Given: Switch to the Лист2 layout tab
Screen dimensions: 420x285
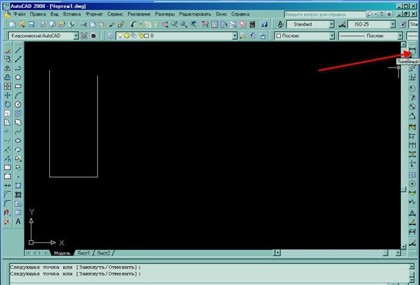Looking at the screenshot, I should 104,253.
